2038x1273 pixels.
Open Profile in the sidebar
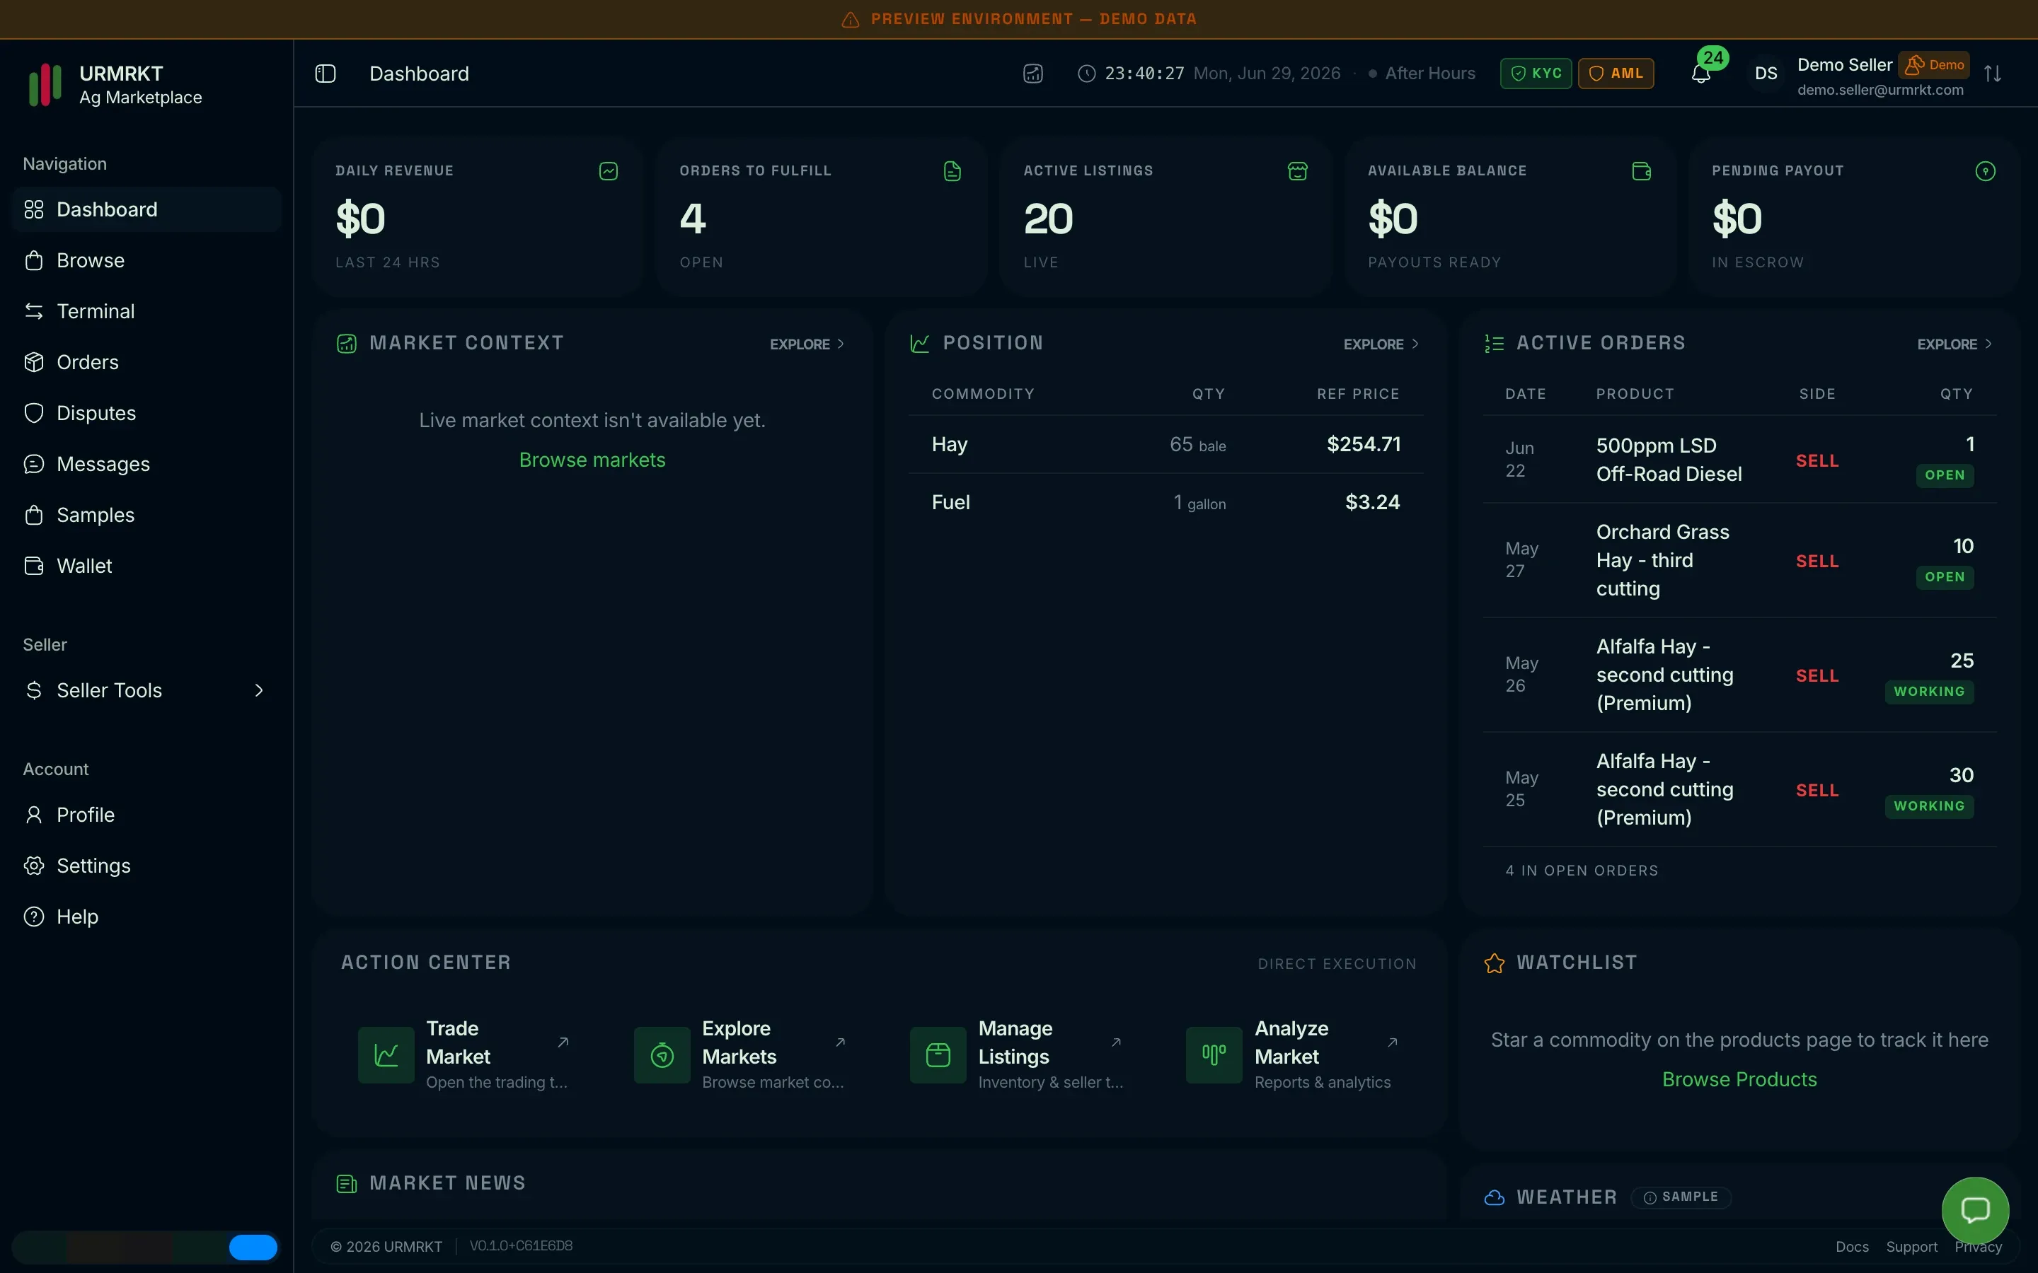tap(146, 815)
